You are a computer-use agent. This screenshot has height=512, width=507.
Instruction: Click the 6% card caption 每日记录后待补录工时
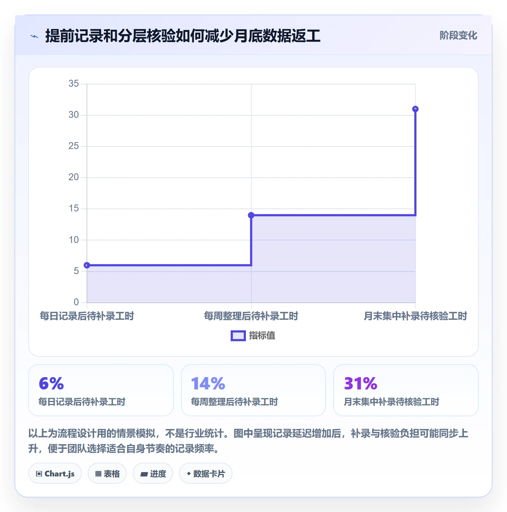point(82,402)
